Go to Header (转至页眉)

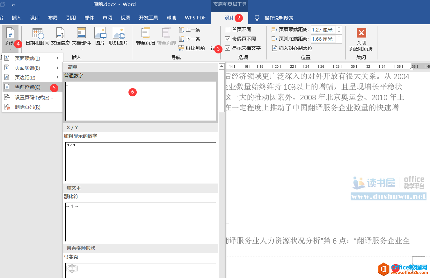146,37
